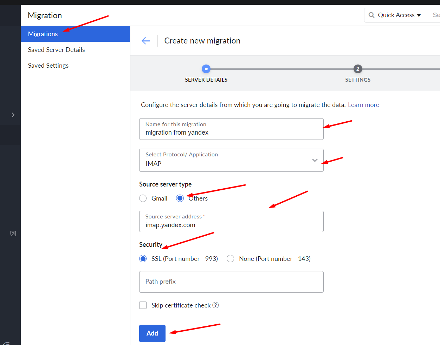440x345 pixels.
Task: Click the Source server address field
Action: [231, 221]
